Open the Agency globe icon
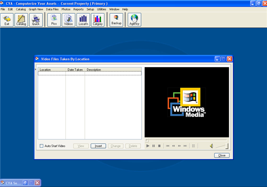The width and height of the screenshot is (267, 187). (x=134, y=20)
